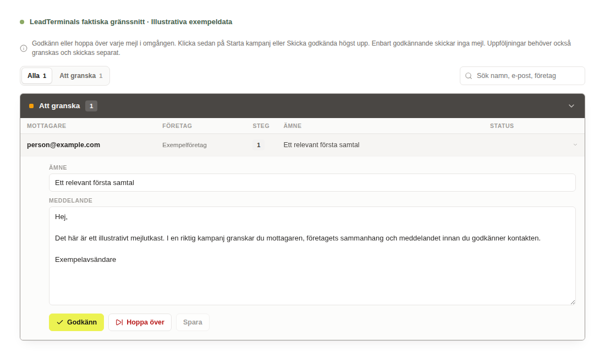Click the step 1 badge in the row

[258, 145]
